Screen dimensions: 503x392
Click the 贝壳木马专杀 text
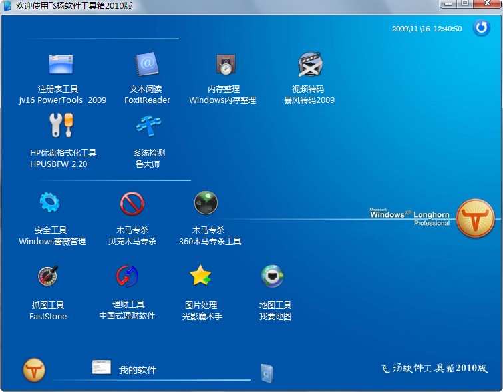[x=132, y=241]
